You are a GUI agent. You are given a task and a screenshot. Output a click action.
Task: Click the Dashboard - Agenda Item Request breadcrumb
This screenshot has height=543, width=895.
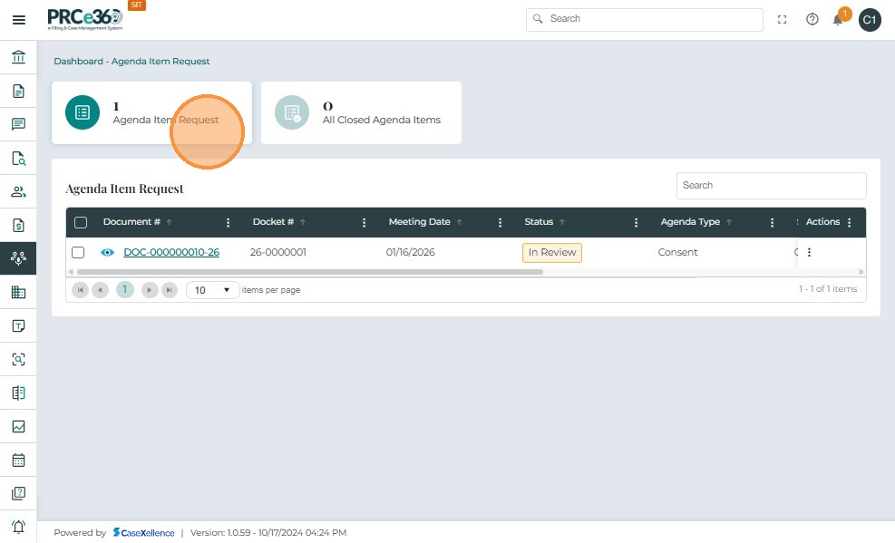click(x=131, y=61)
